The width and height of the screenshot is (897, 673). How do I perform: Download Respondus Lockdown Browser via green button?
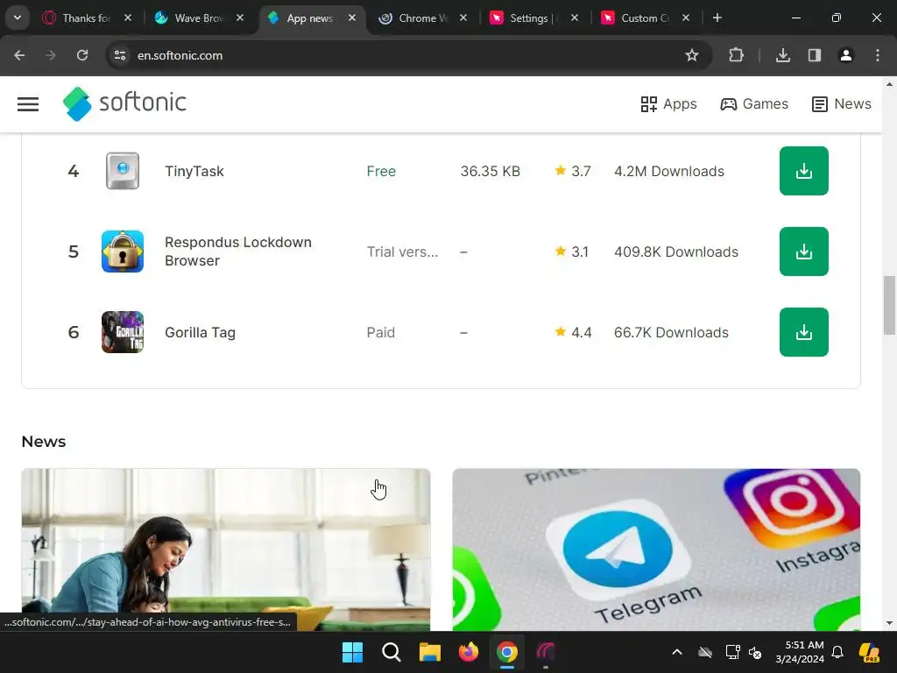coord(804,251)
